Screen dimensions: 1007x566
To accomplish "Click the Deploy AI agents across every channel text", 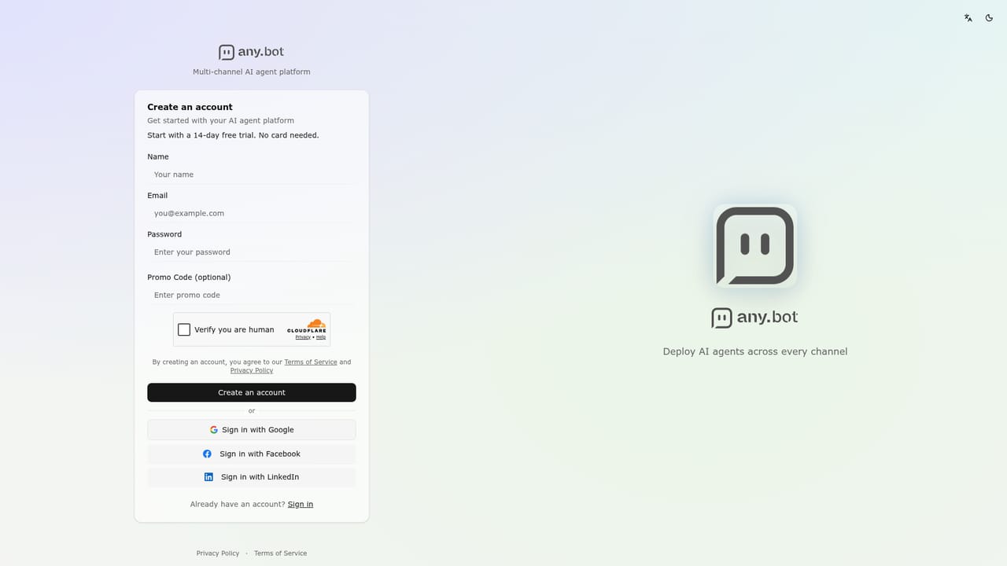I will 755,351.
